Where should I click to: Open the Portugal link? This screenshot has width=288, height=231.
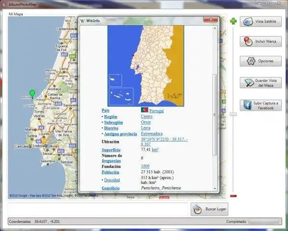(x=157, y=111)
